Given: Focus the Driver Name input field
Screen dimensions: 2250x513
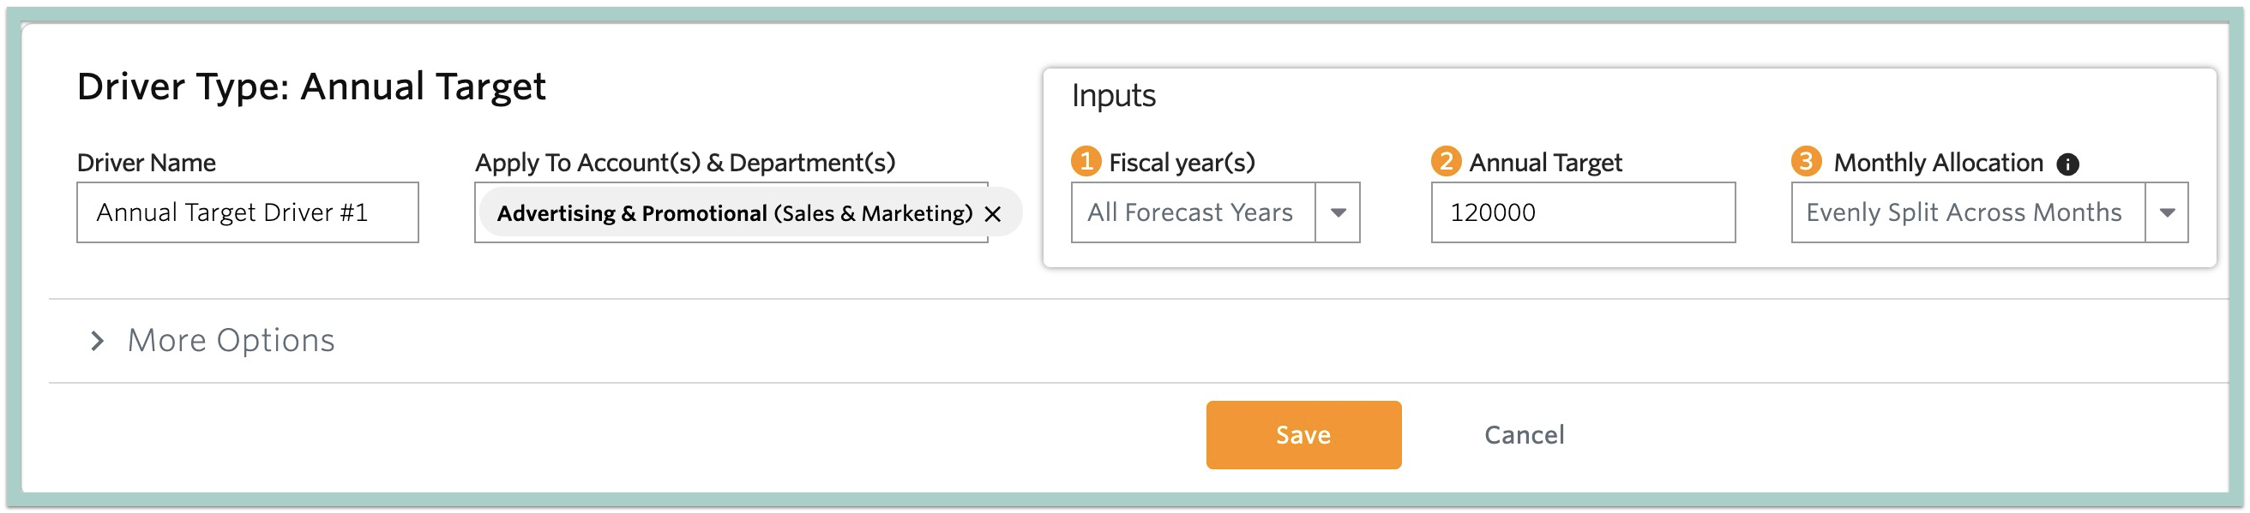Looking at the screenshot, I should click(x=247, y=213).
